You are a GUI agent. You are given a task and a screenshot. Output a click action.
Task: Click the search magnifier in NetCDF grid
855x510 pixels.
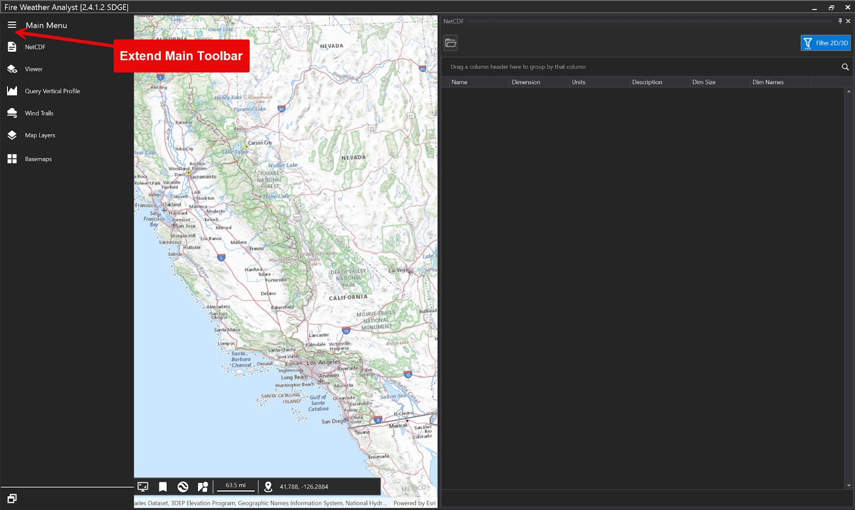[x=845, y=67]
